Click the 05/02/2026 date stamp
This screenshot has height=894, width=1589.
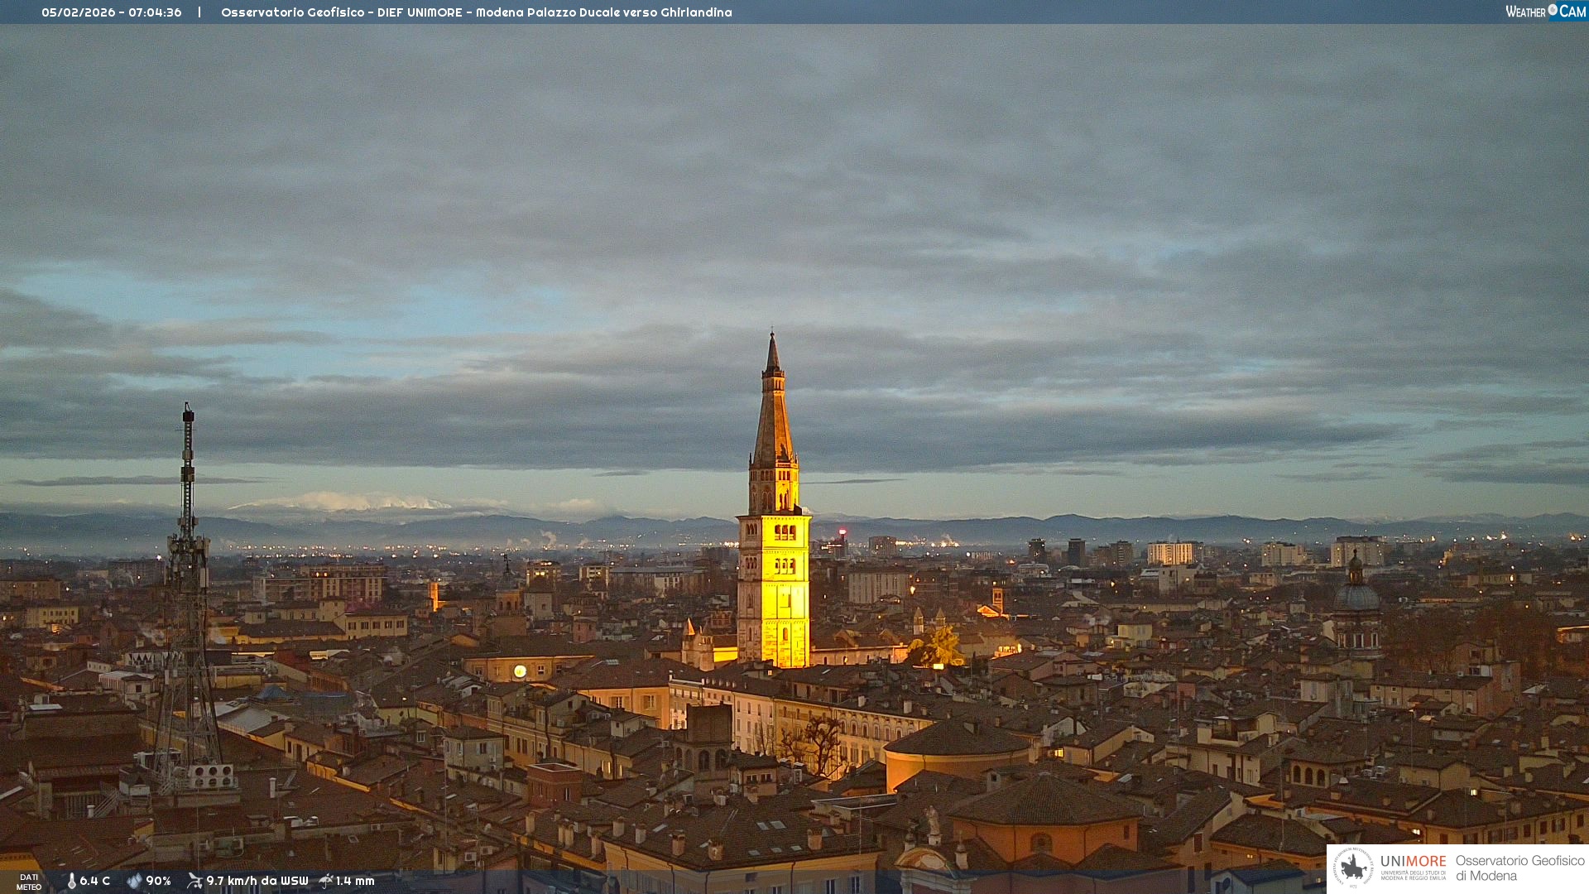(x=78, y=12)
